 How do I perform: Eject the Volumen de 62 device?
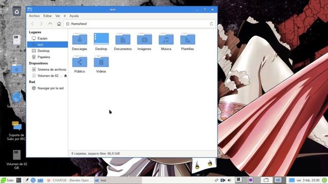66,76
